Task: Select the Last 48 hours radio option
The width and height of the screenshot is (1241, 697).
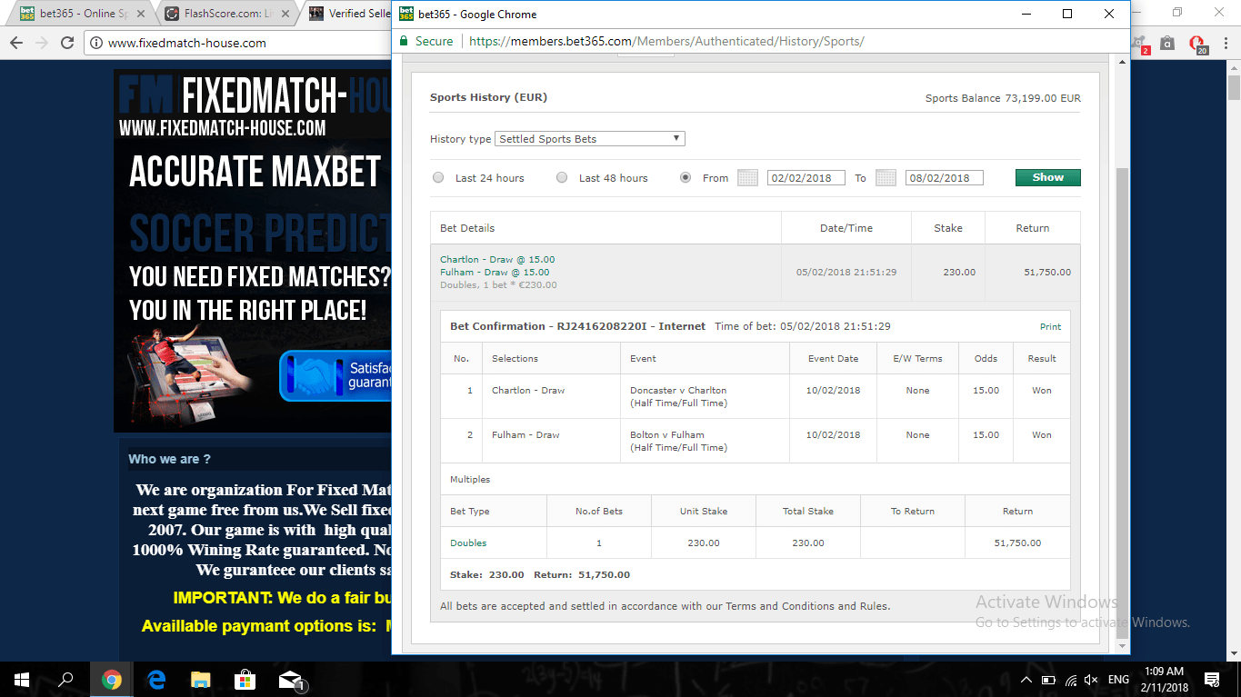Action: coord(562,178)
